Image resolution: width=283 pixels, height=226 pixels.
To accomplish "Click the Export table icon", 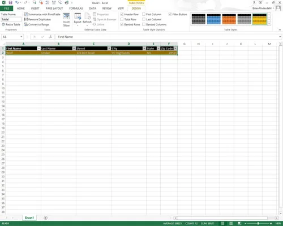I will pyautogui.click(x=78, y=16).
